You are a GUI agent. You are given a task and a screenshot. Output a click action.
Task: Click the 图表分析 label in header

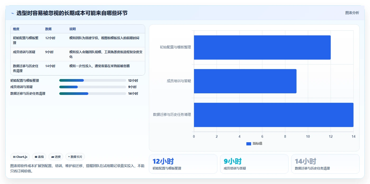click(352, 13)
